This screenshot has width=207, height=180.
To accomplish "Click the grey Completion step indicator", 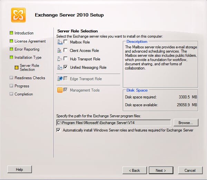I will [x=11, y=94].
